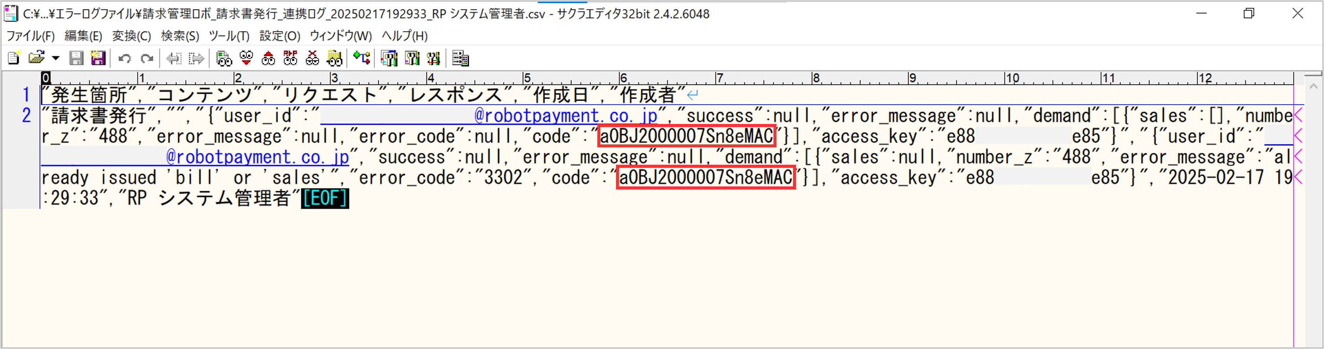The image size is (1324, 349).
Task: Expand the recent files dropdown arrow
Action: 56,58
